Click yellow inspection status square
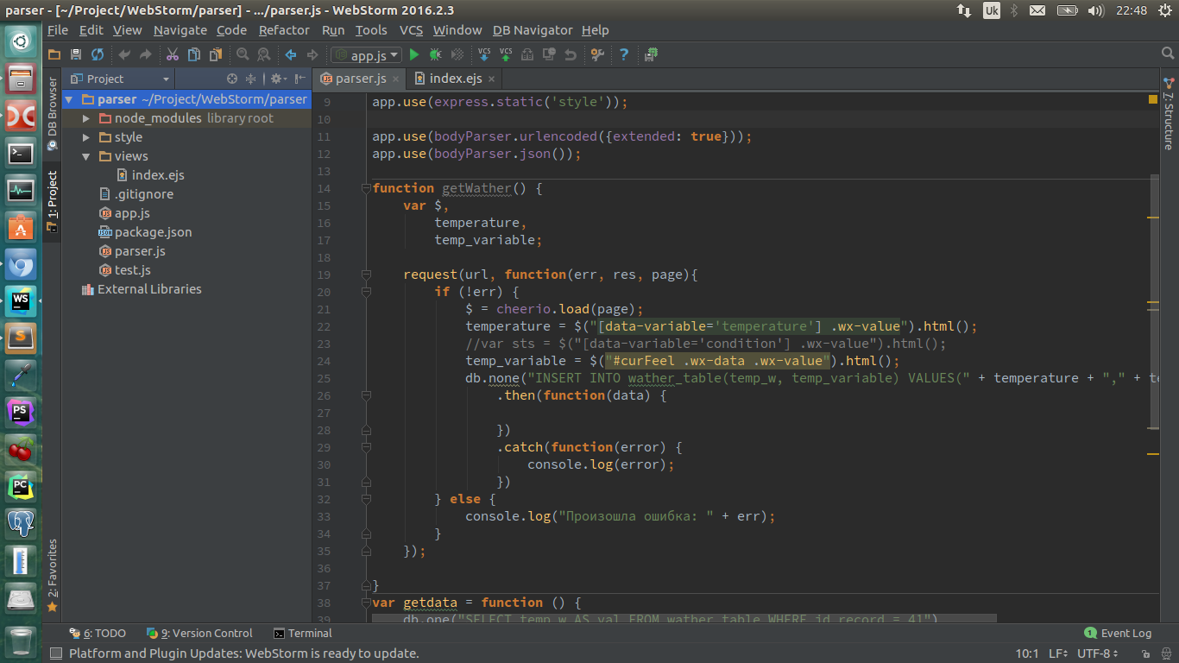1179x663 pixels. (x=1153, y=100)
